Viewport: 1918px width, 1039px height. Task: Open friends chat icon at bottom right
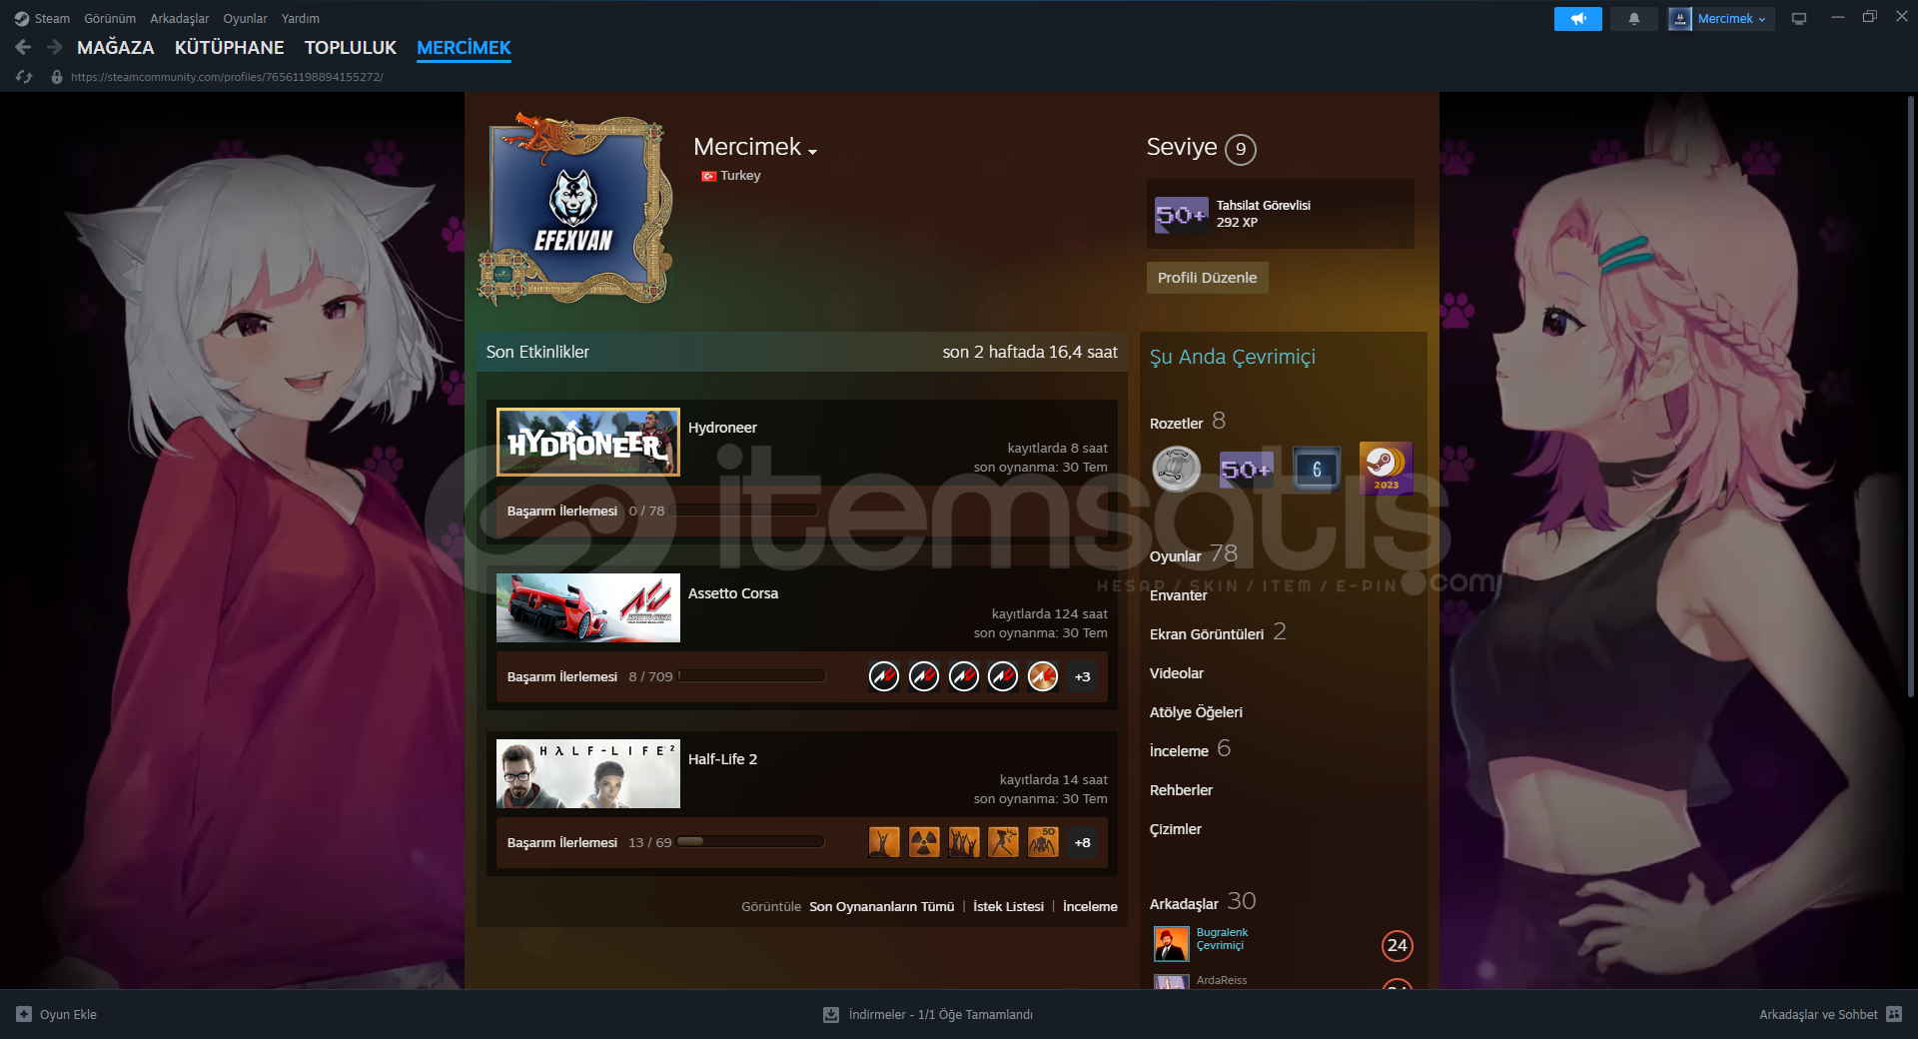coord(1894,1014)
